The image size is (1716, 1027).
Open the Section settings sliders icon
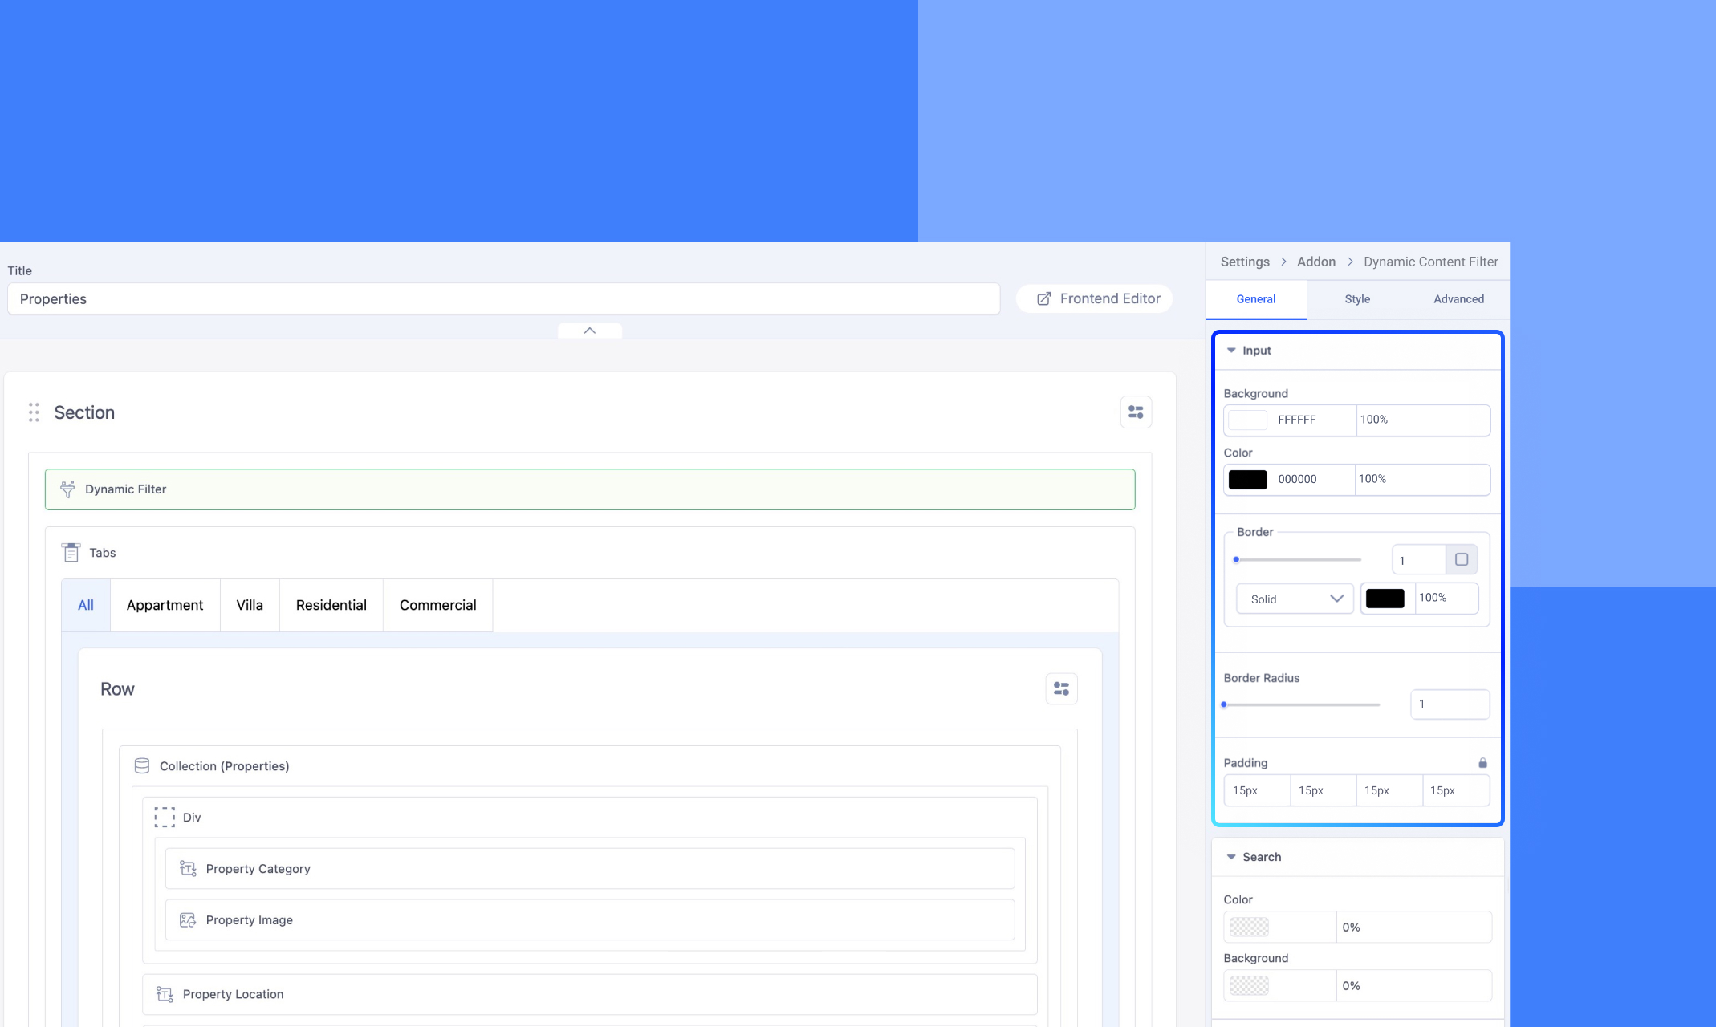(x=1135, y=412)
